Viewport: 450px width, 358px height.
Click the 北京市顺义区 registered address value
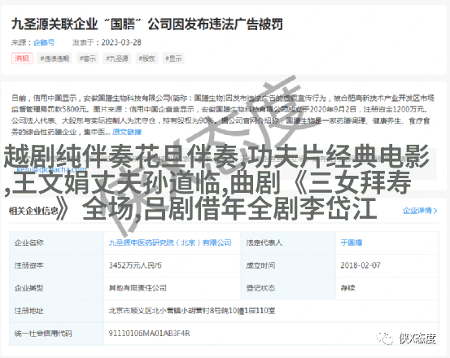192,311
